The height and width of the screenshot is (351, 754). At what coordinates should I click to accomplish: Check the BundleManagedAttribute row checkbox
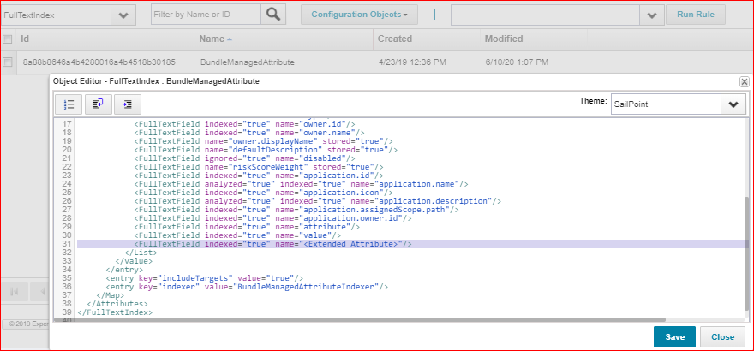8,62
